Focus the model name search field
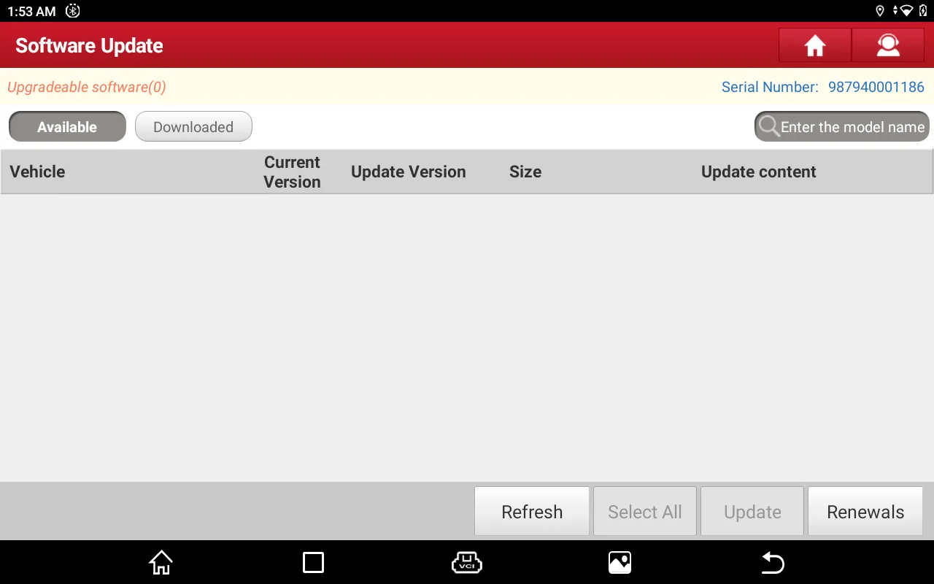 coord(842,126)
